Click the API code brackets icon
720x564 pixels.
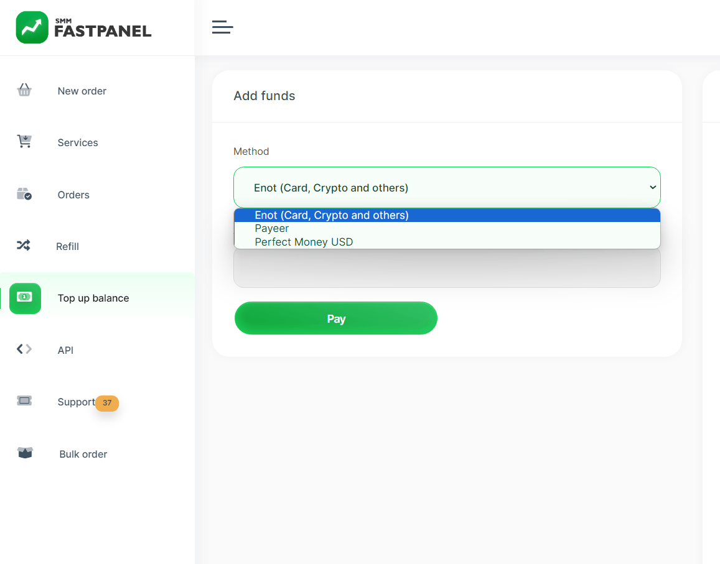click(x=24, y=349)
